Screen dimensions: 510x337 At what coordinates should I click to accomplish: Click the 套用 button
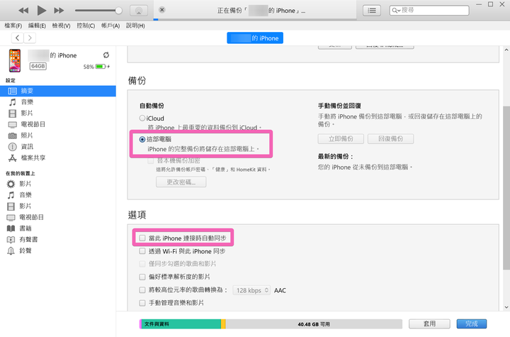pos(429,324)
